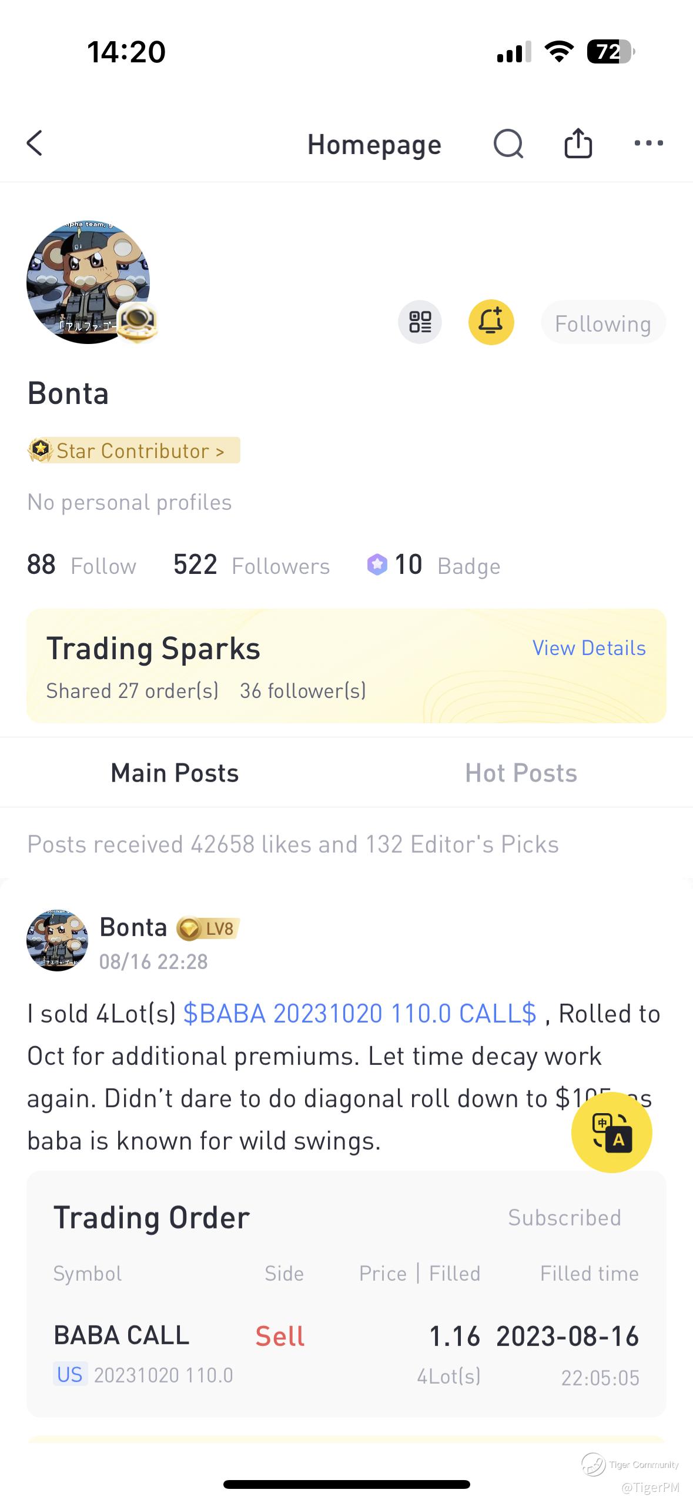Image resolution: width=693 pixels, height=1503 pixels.
Task: Switch to the Main Posts tab
Action: coord(175,773)
